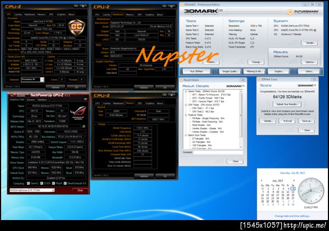Click the Graphs button in 3DMark05

[x=279, y=71]
